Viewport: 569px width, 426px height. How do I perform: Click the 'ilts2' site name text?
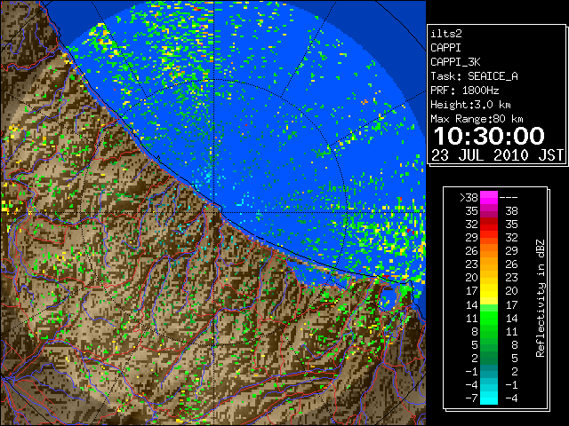click(446, 34)
